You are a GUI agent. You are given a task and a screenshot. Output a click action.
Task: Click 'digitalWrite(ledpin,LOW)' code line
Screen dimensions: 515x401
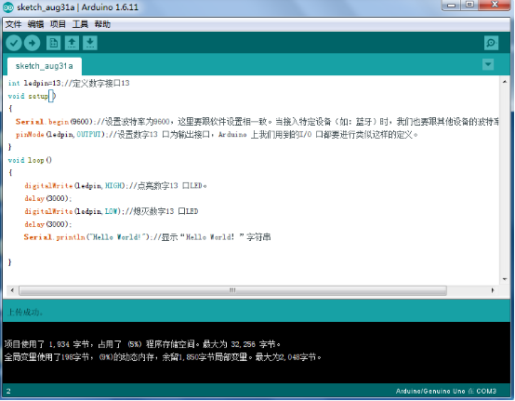tap(112, 211)
